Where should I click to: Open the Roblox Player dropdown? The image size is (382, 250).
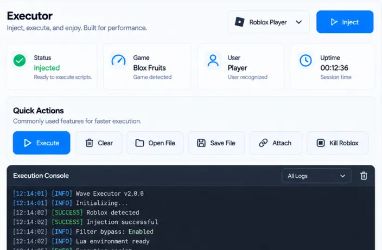268,22
